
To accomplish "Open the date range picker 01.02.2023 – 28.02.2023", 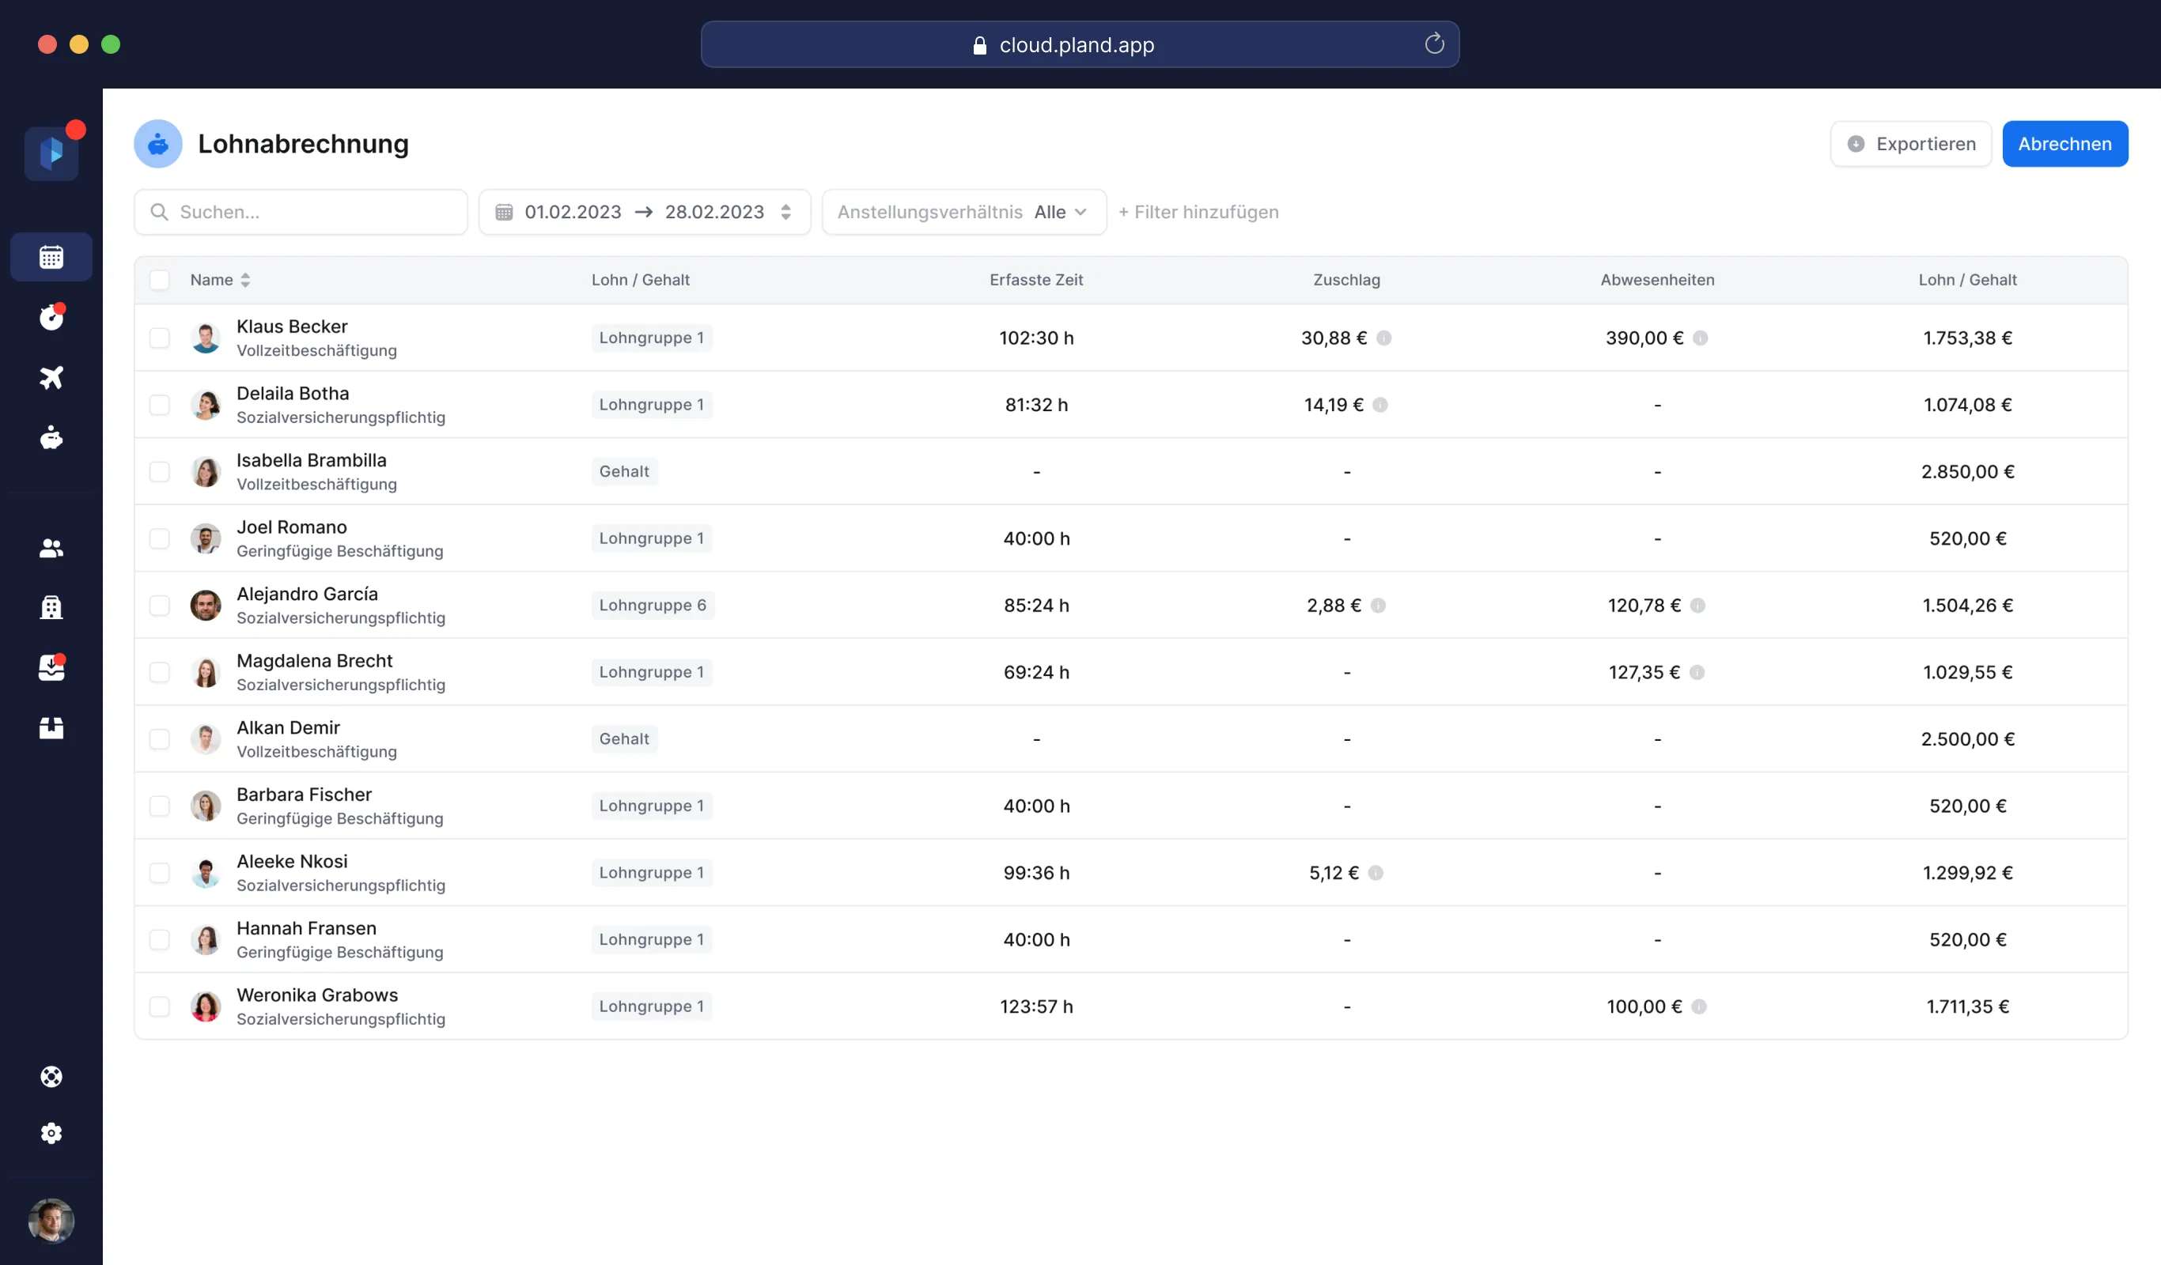I will click(x=645, y=213).
